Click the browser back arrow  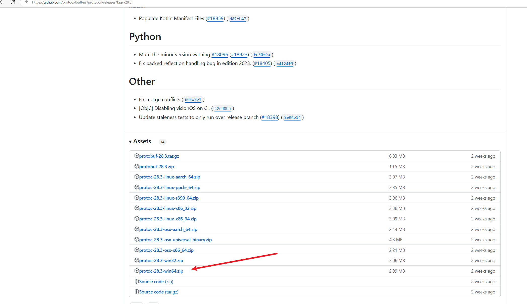click(x=2, y=2)
